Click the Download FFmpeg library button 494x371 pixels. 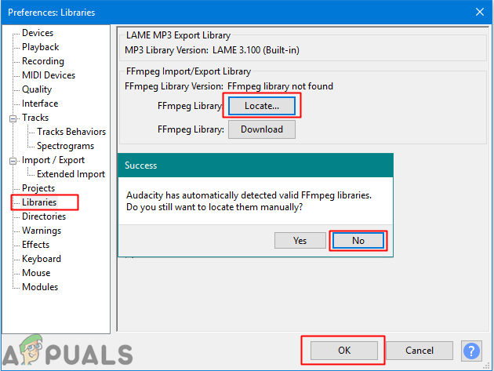coord(262,129)
